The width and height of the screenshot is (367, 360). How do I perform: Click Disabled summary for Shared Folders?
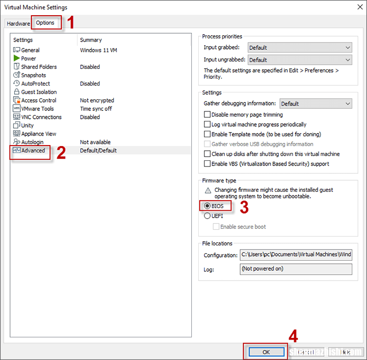tap(90, 67)
